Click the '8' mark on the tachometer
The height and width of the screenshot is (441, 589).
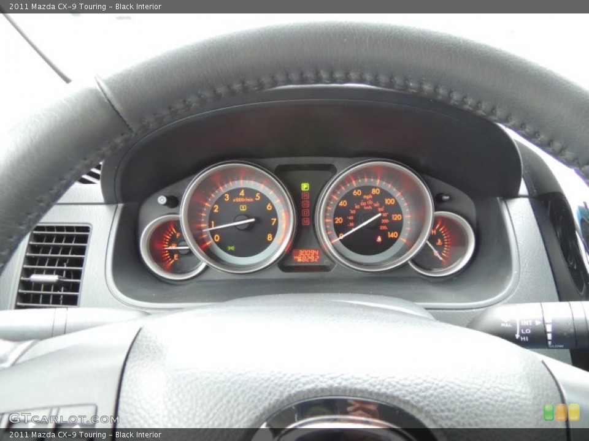pyautogui.click(x=270, y=238)
